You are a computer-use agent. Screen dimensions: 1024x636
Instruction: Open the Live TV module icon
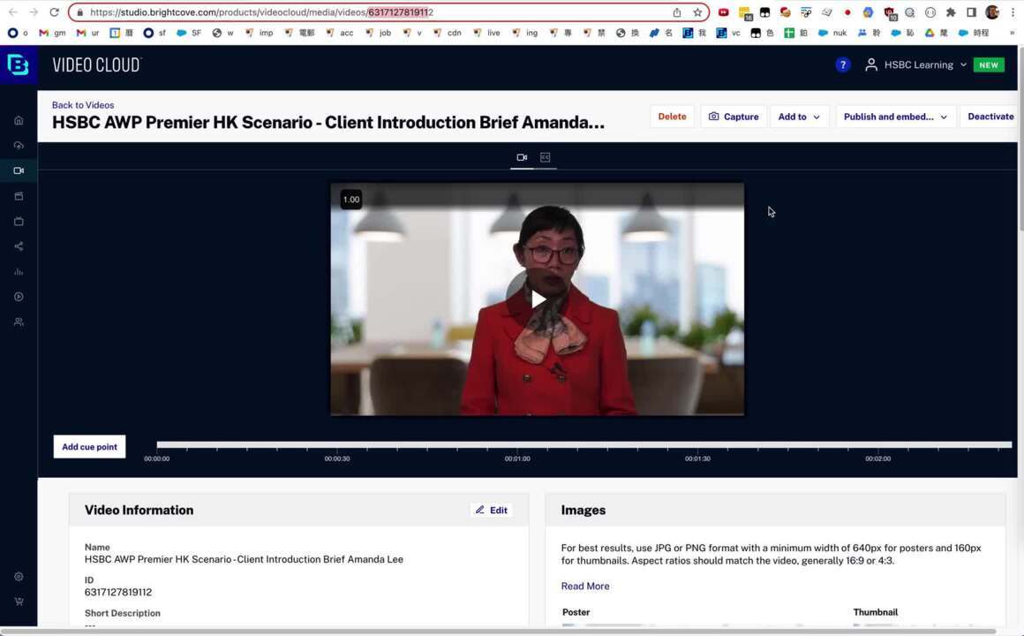tap(19, 222)
